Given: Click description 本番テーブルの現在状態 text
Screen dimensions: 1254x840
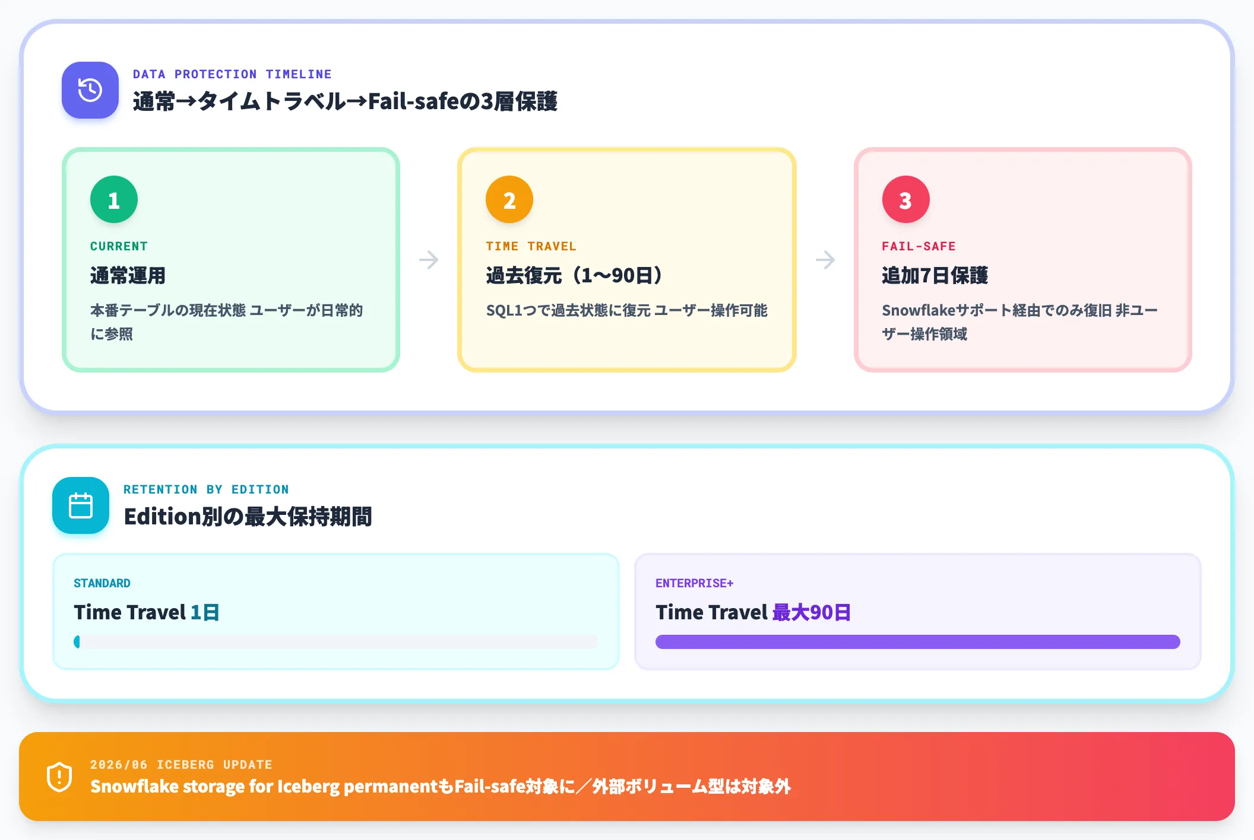Looking at the screenshot, I should pyautogui.click(x=226, y=322).
